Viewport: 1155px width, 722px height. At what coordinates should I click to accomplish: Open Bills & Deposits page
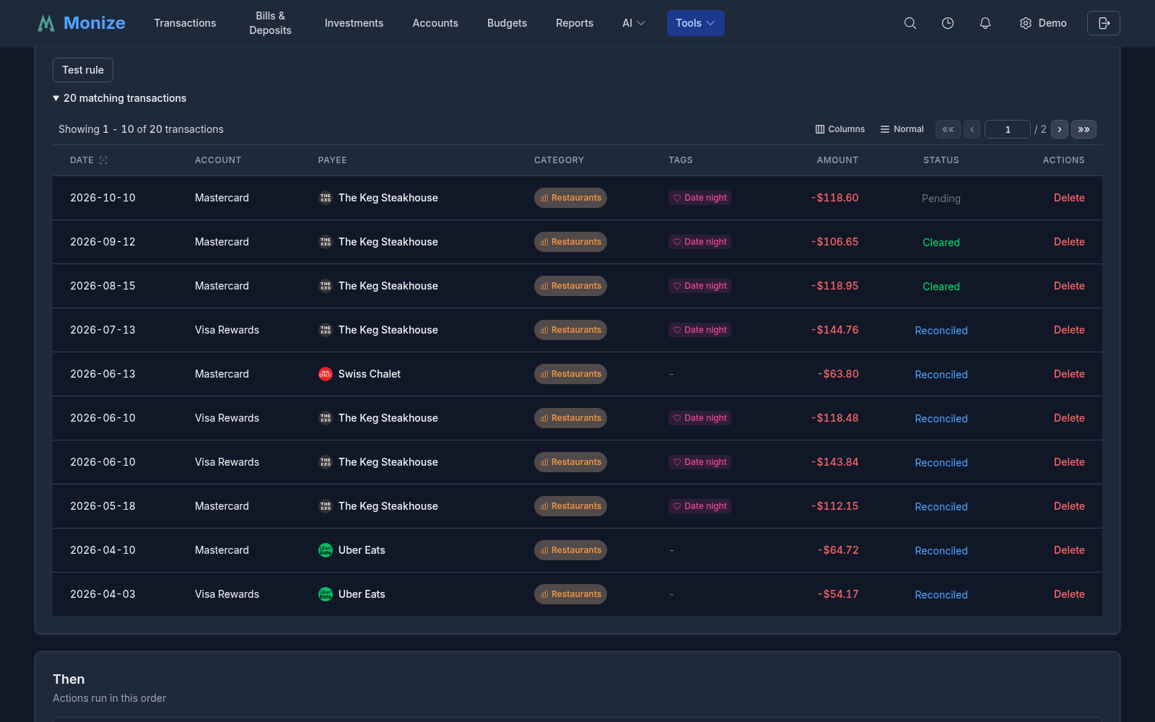click(271, 23)
